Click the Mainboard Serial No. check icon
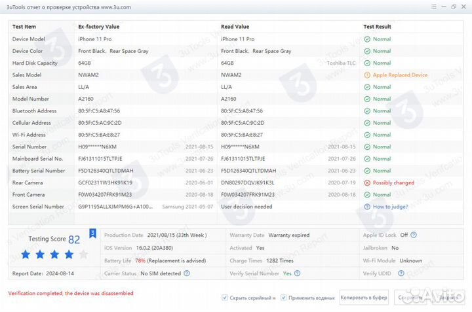Image resolution: width=472 pixels, height=312 pixels. tap(367, 159)
